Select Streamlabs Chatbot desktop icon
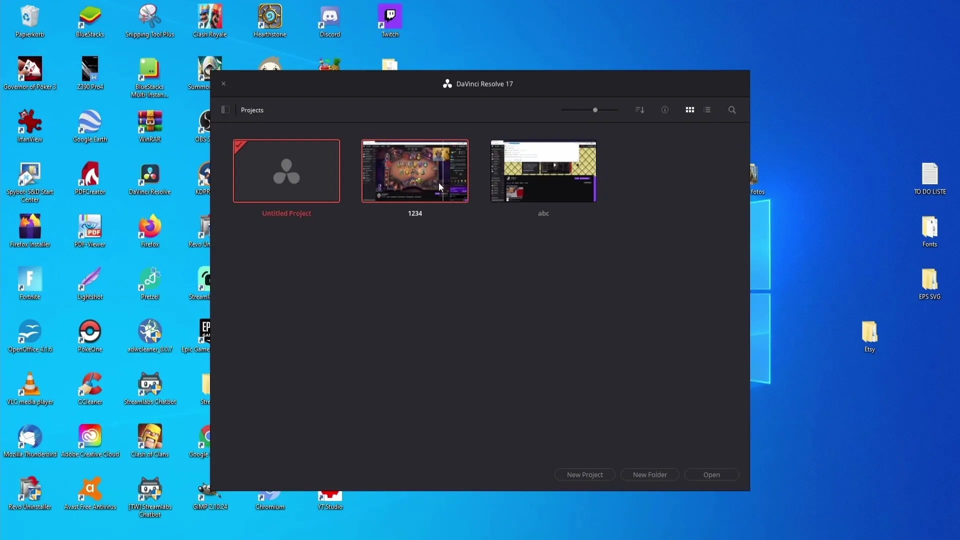Viewport: 960px width, 540px height. (x=149, y=385)
